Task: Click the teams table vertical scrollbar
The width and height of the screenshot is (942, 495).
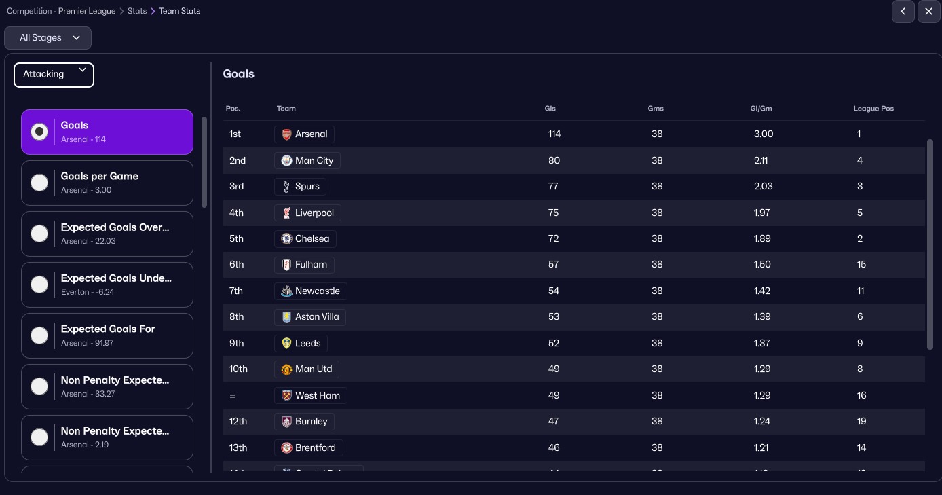Action: click(930, 244)
